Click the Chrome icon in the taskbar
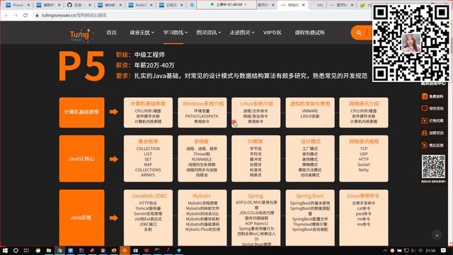 point(59,250)
